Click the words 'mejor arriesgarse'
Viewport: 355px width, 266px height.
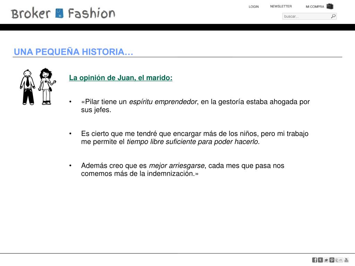click(x=177, y=165)
